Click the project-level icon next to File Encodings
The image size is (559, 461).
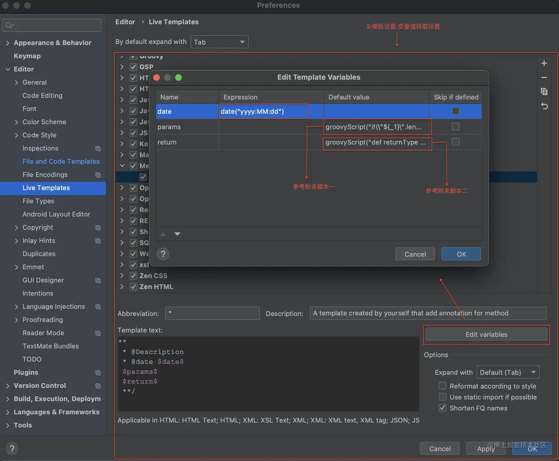pos(98,175)
